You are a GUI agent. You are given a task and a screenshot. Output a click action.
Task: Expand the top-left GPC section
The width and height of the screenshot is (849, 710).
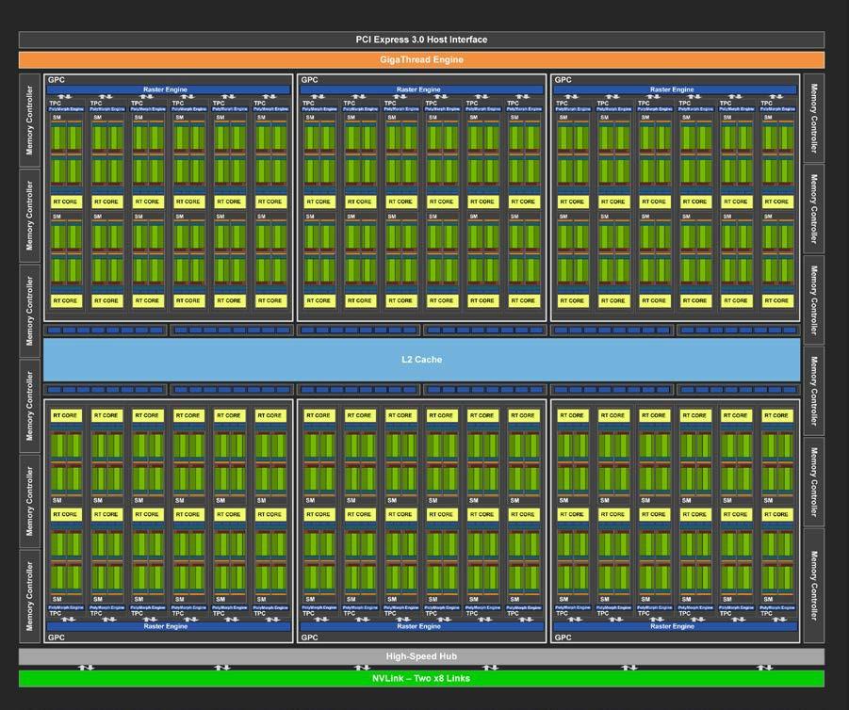tap(57, 79)
